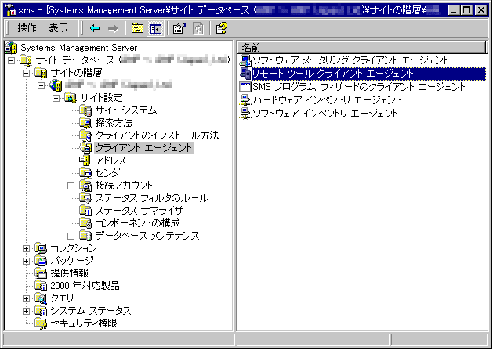The height and width of the screenshot is (350, 493).
Task: Expand the システム ステータス node
Action: pyautogui.click(x=27, y=311)
